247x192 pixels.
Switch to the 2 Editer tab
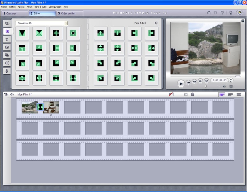pyautogui.click(x=42, y=13)
